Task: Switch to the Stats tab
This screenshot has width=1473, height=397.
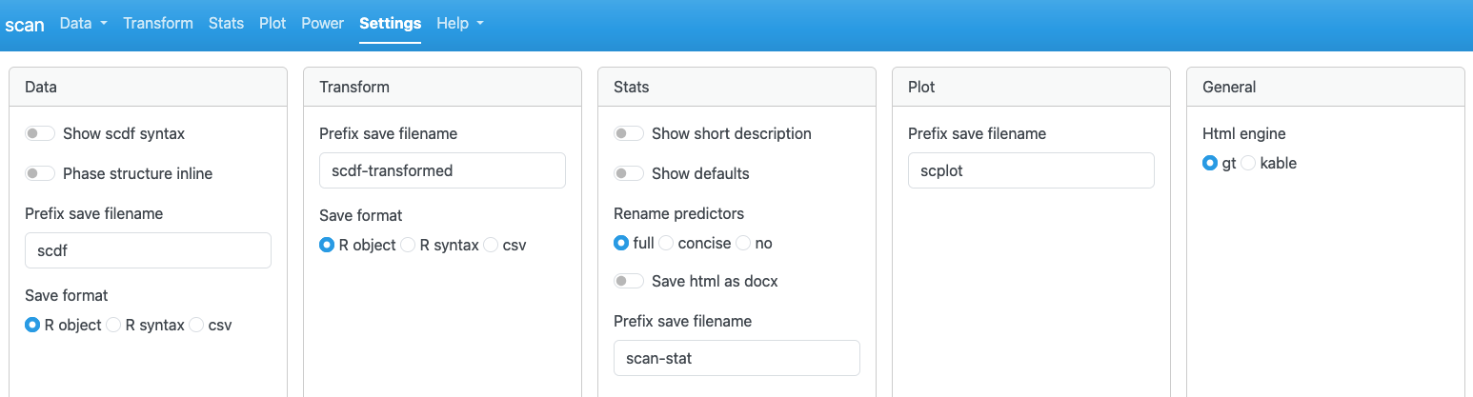Action: (226, 23)
